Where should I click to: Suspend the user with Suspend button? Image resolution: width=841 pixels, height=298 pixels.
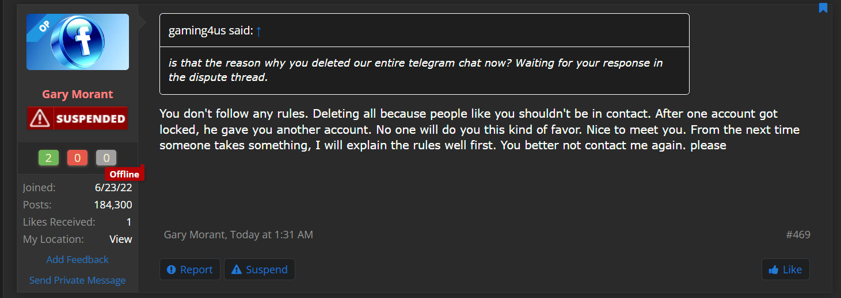click(260, 269)
